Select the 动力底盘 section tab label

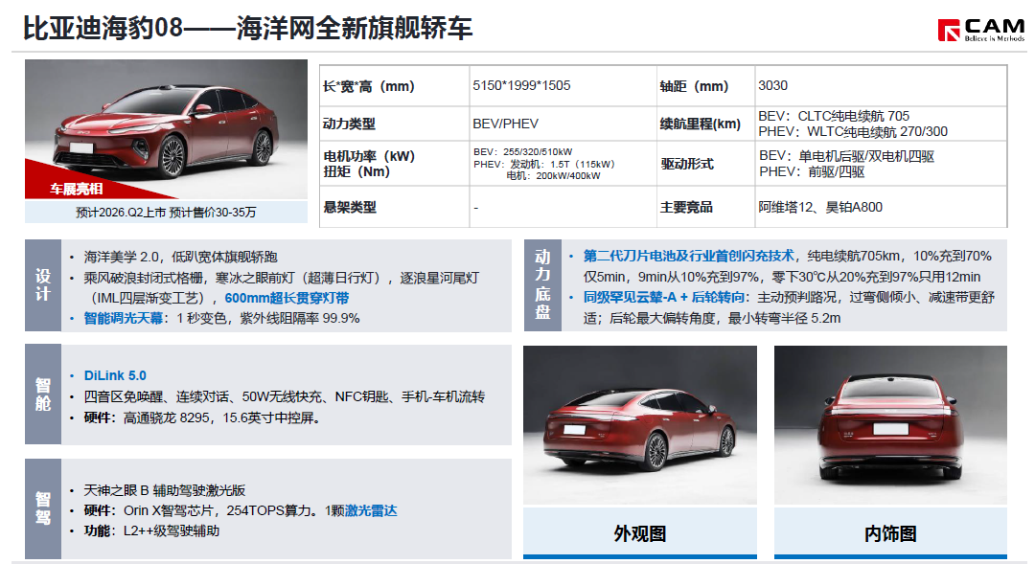pyautogui.click(x=542, y=285)
